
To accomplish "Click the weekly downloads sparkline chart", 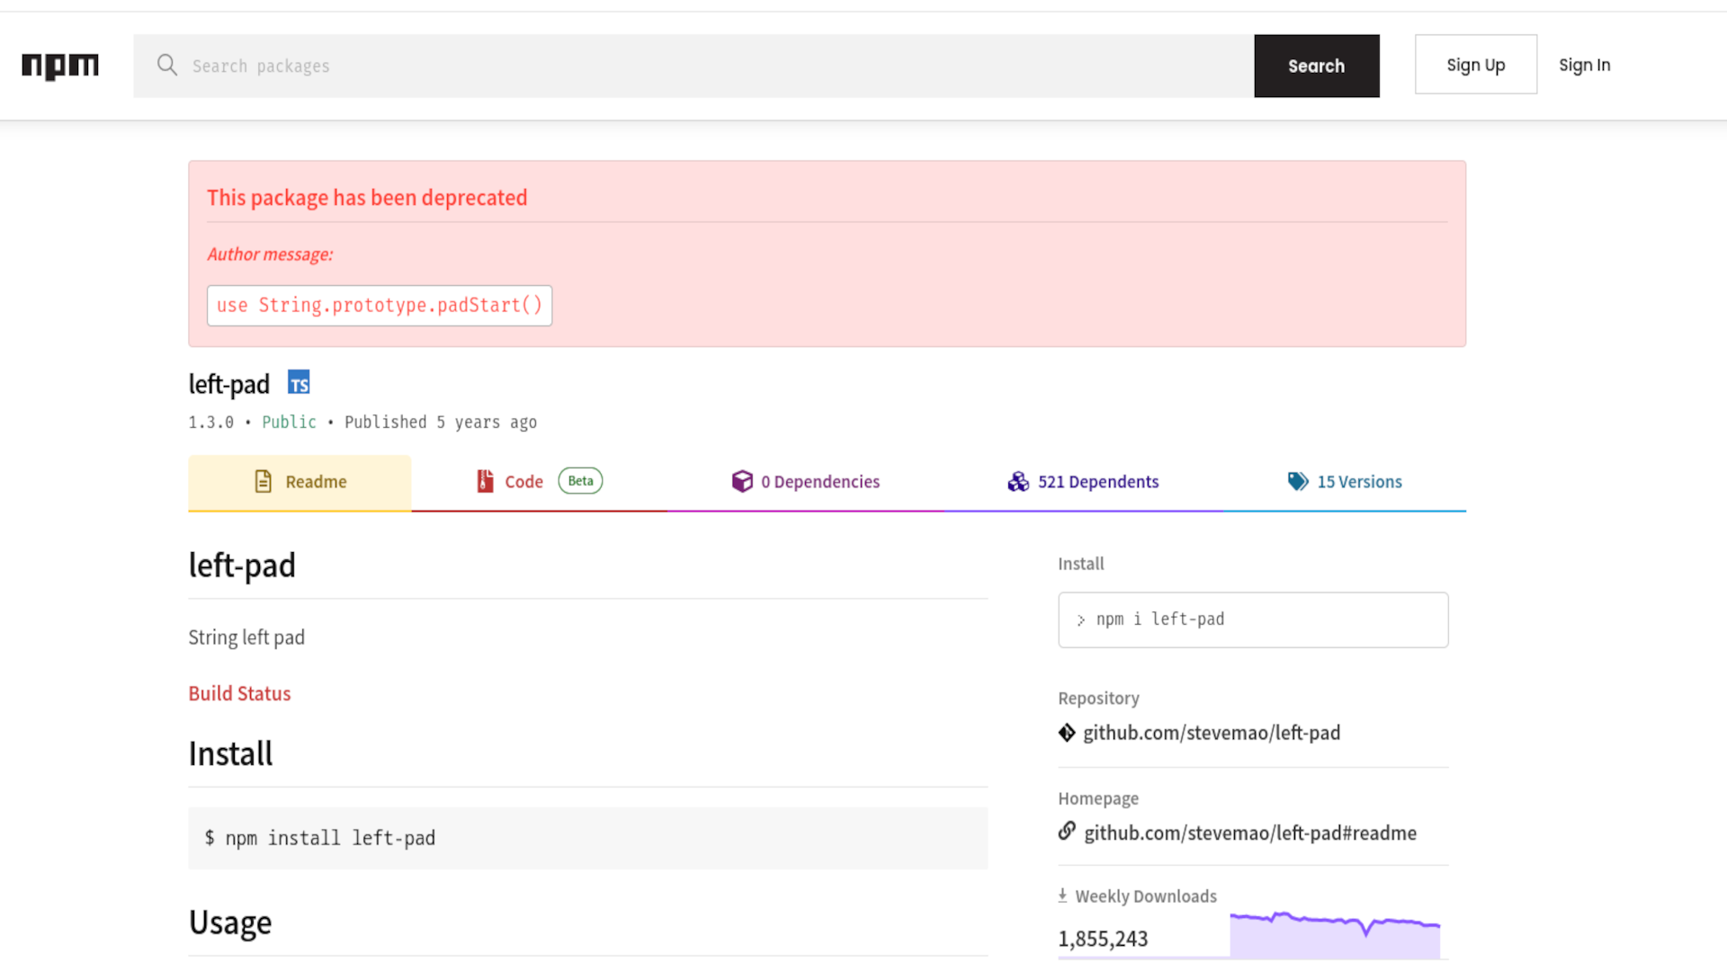I will [x=1335, y=936].
